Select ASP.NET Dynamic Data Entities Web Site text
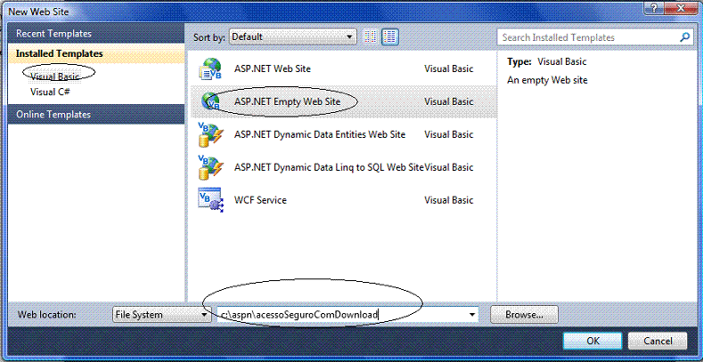 [x=320, y=134]
